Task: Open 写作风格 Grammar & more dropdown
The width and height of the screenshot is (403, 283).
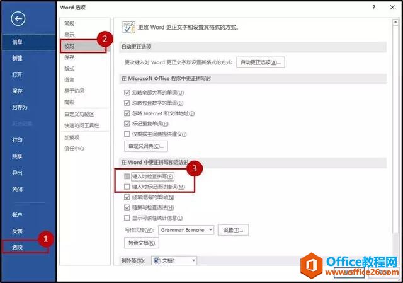Action: [186, 230]
